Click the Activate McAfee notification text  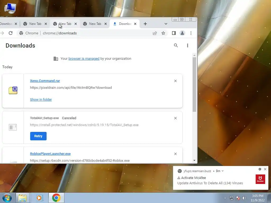(193, 178)
